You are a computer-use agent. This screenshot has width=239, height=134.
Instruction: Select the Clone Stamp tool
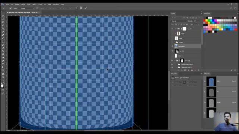3,41
